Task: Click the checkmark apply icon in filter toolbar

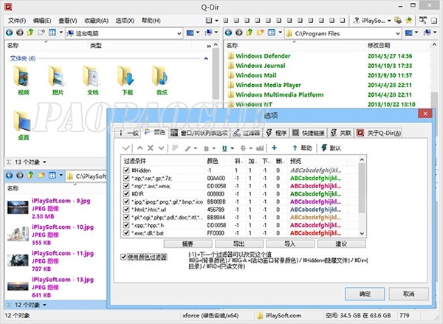Action: pos(126,148)
